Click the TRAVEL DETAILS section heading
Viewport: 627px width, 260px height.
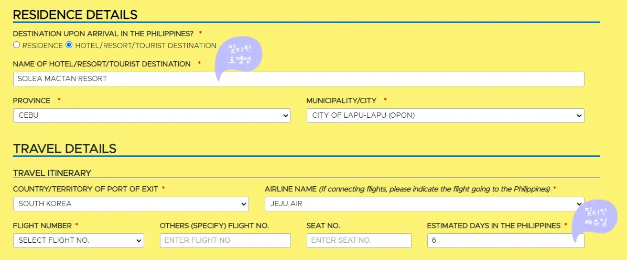tap(65, 149)
